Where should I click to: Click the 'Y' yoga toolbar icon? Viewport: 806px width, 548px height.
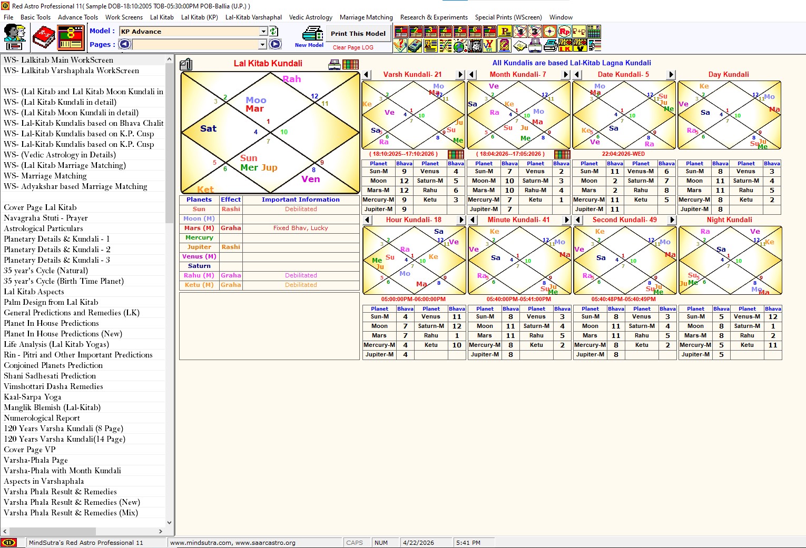[489, 45]
